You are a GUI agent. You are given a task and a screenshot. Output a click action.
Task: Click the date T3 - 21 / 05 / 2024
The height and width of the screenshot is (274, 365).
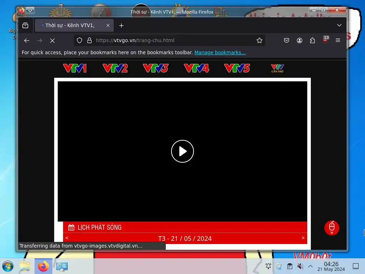point(185,239)
